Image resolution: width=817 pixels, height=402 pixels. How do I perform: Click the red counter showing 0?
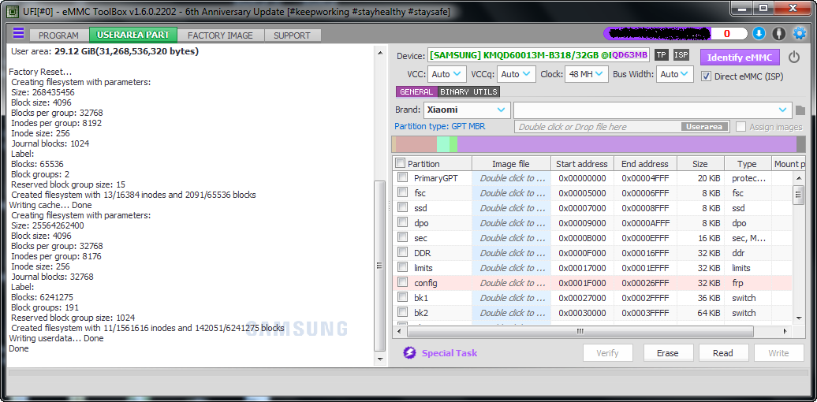click(x=726, y=34)
